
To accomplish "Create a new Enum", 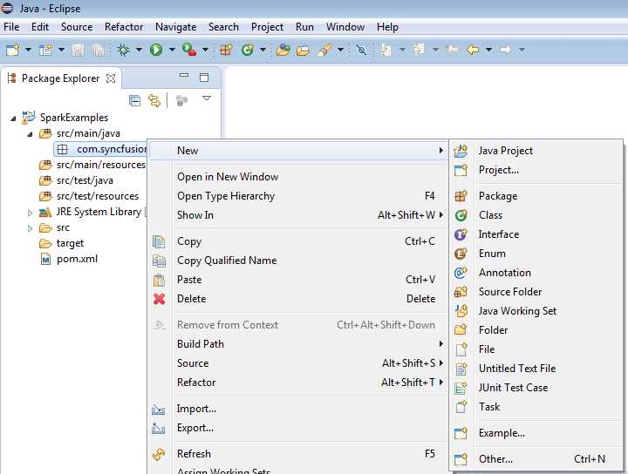I will coord(536,254).
